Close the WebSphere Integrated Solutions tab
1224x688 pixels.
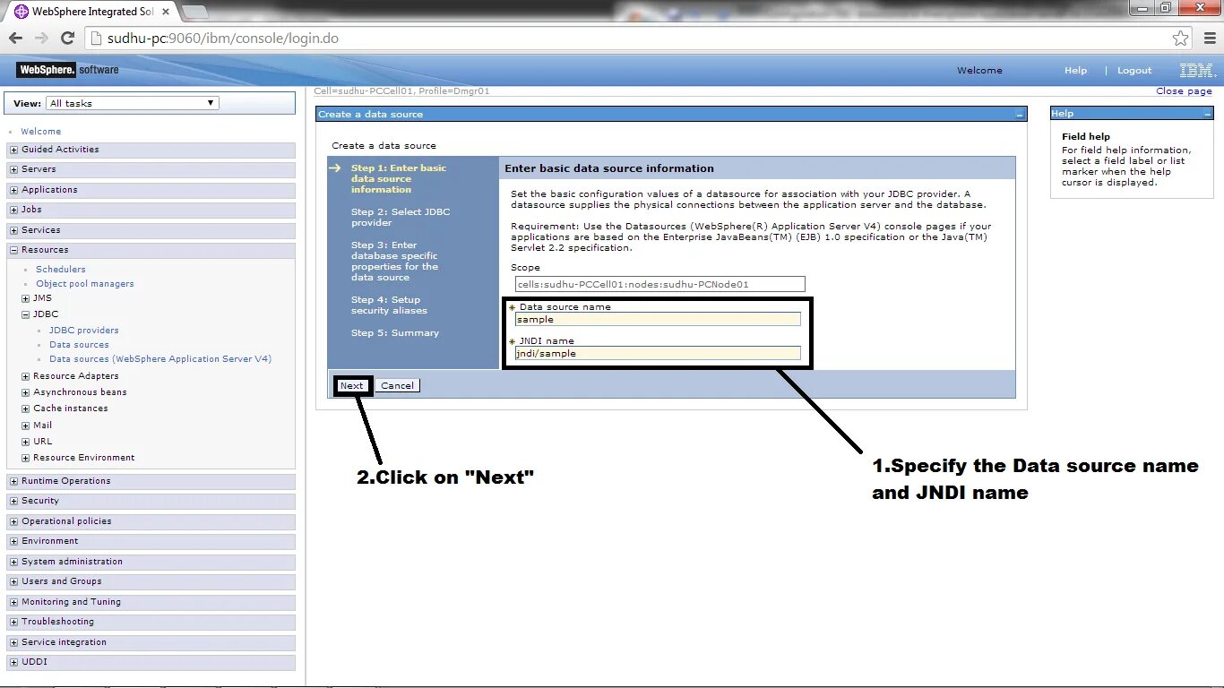coord(166,12)
